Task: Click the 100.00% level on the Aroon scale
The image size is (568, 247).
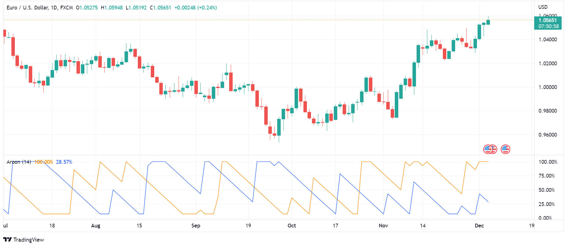Action: 548,162
